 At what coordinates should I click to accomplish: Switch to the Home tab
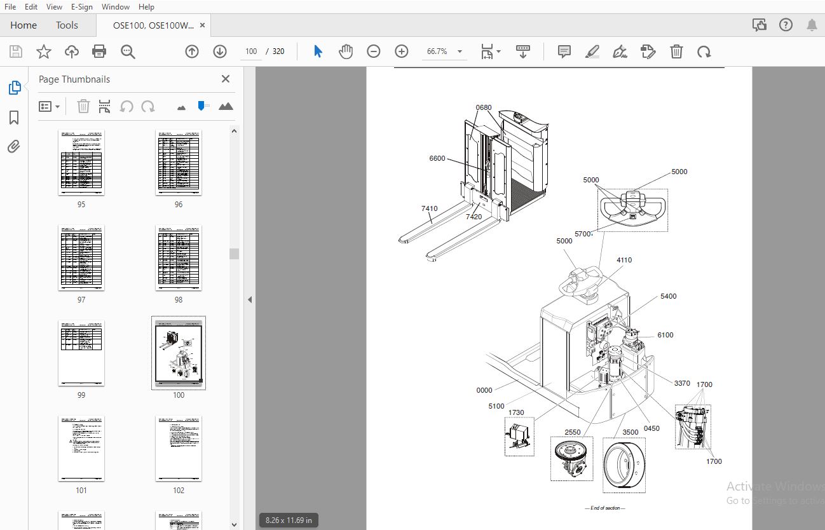point(24,25)
